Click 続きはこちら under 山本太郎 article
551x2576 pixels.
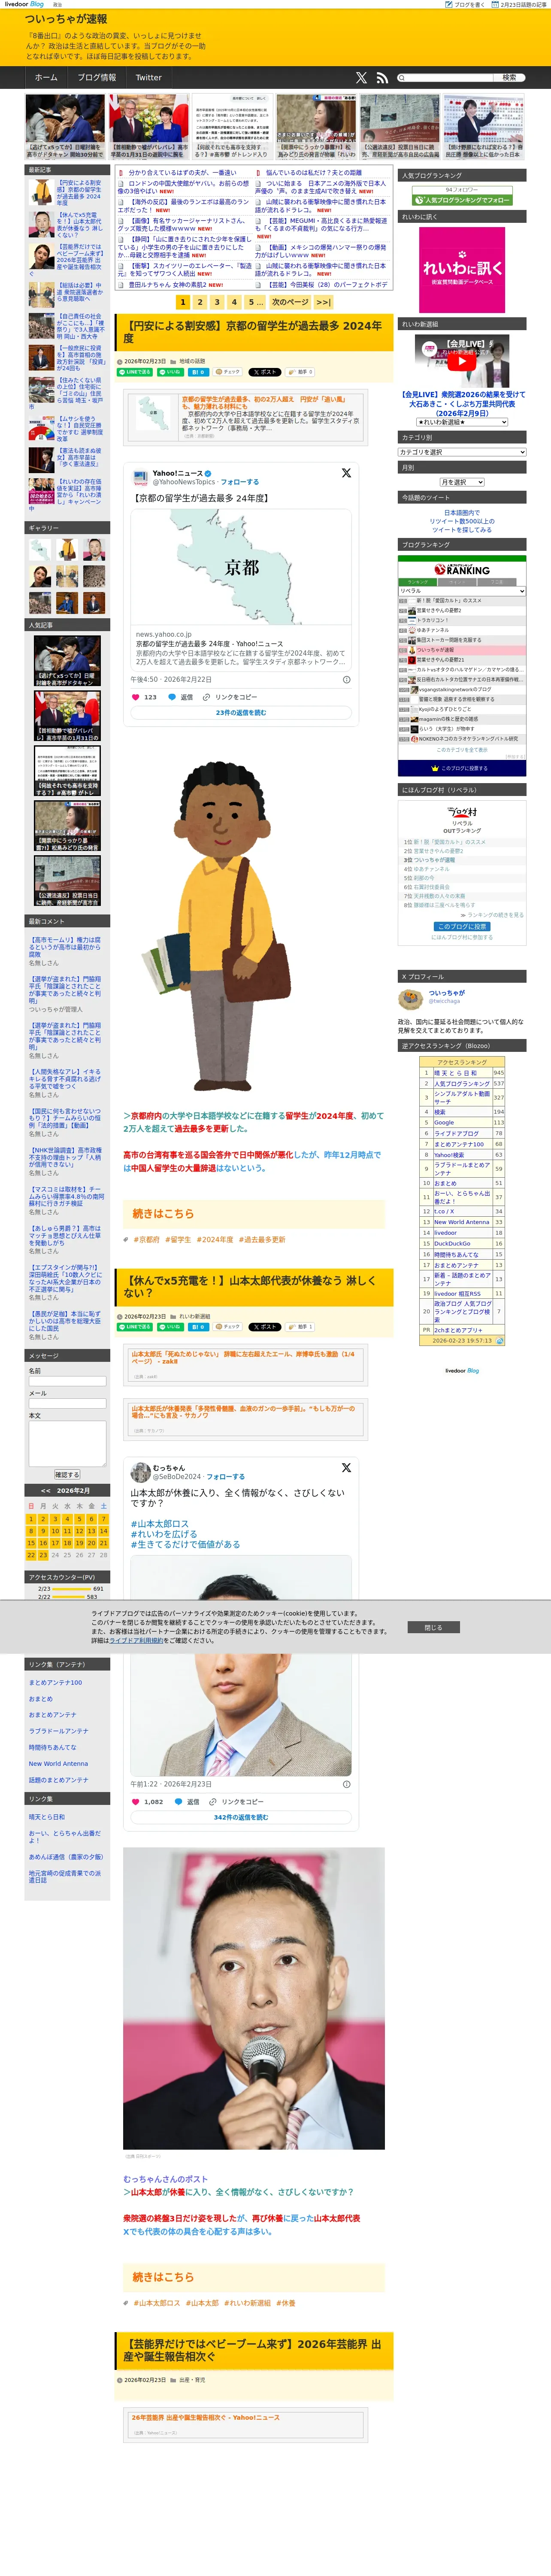click(x=163, y=2277)
